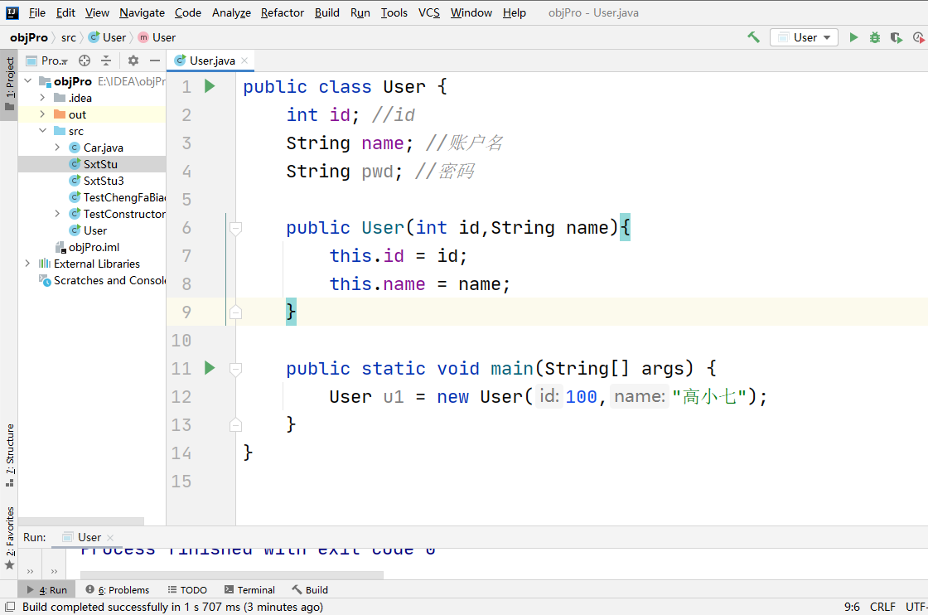This screenshot has height=615, width=928.
Task: Toggle the 6: Problems tool window
Action: pos(117,589)
